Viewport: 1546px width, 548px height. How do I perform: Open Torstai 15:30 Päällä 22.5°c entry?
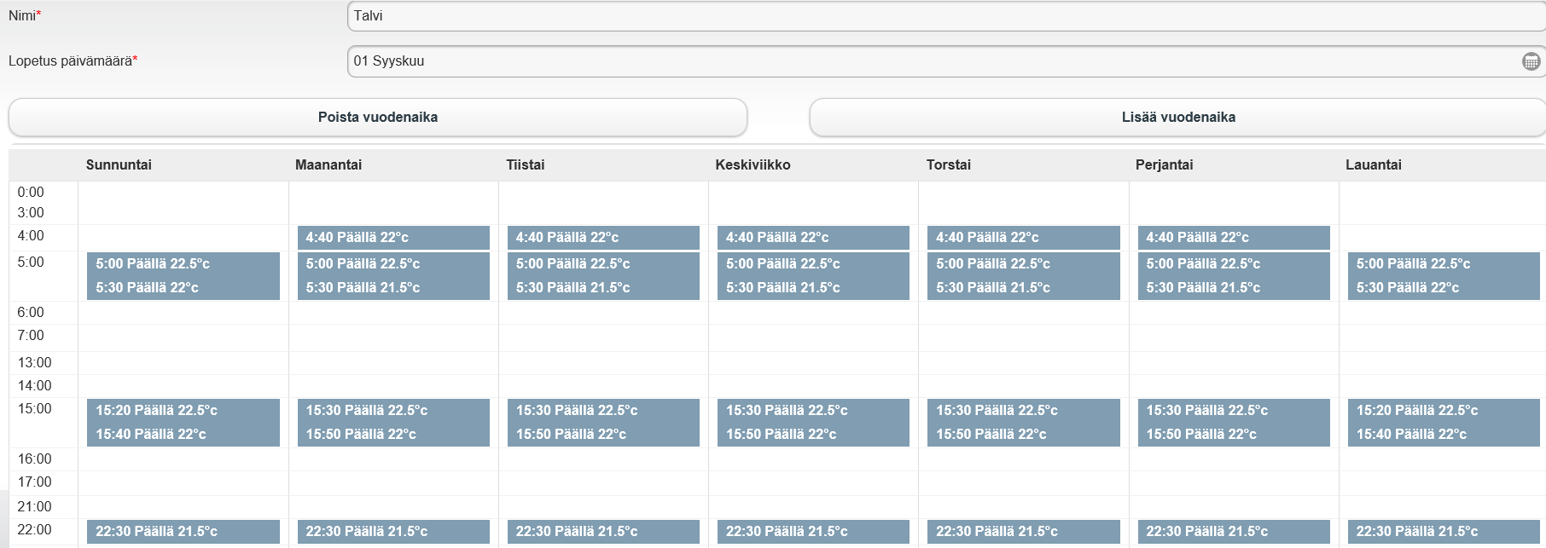tap(1023, 411)
